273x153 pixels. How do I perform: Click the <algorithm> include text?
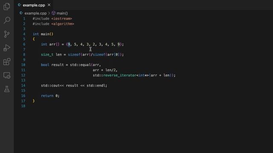tap(63, 24)
